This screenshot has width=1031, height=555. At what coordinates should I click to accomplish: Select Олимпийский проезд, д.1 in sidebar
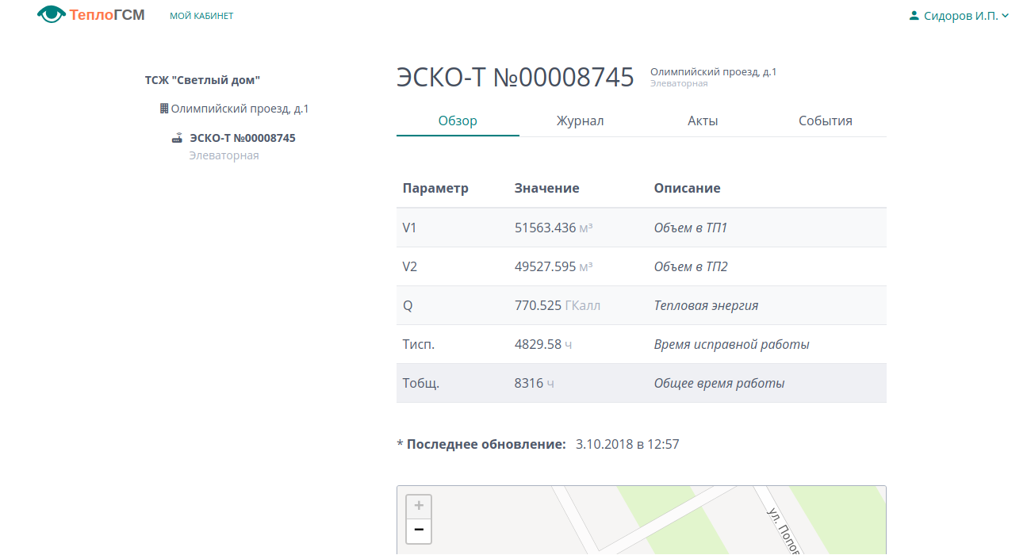[x=240, y=109]
